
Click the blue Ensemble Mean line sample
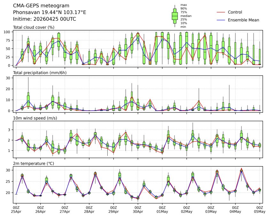(221, 20)
